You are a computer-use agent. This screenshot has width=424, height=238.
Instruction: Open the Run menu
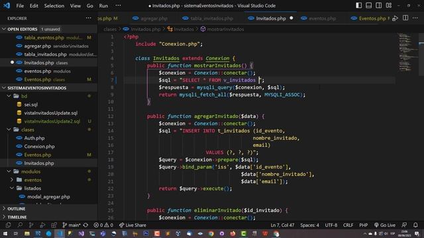click(x=103, y=6)
